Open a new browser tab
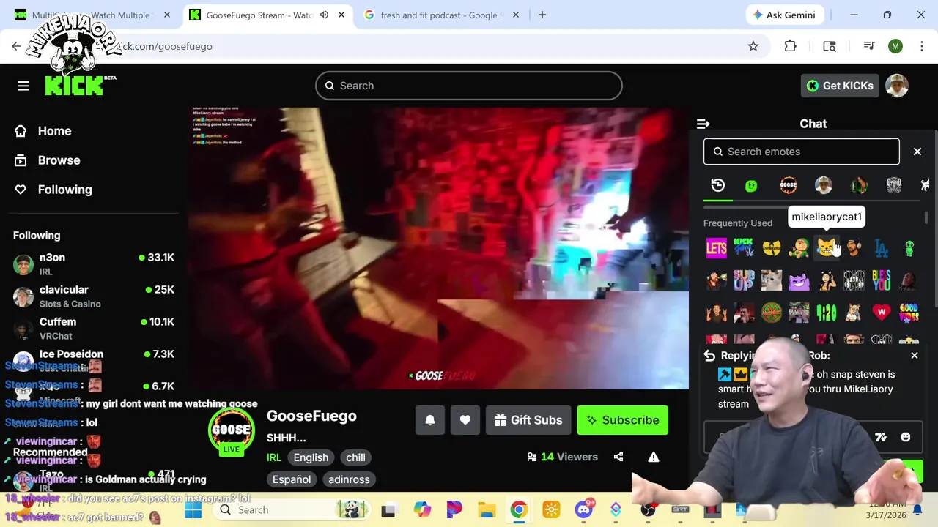The height and width of the screenshot is (527, 938). click(x=542, y=15)
